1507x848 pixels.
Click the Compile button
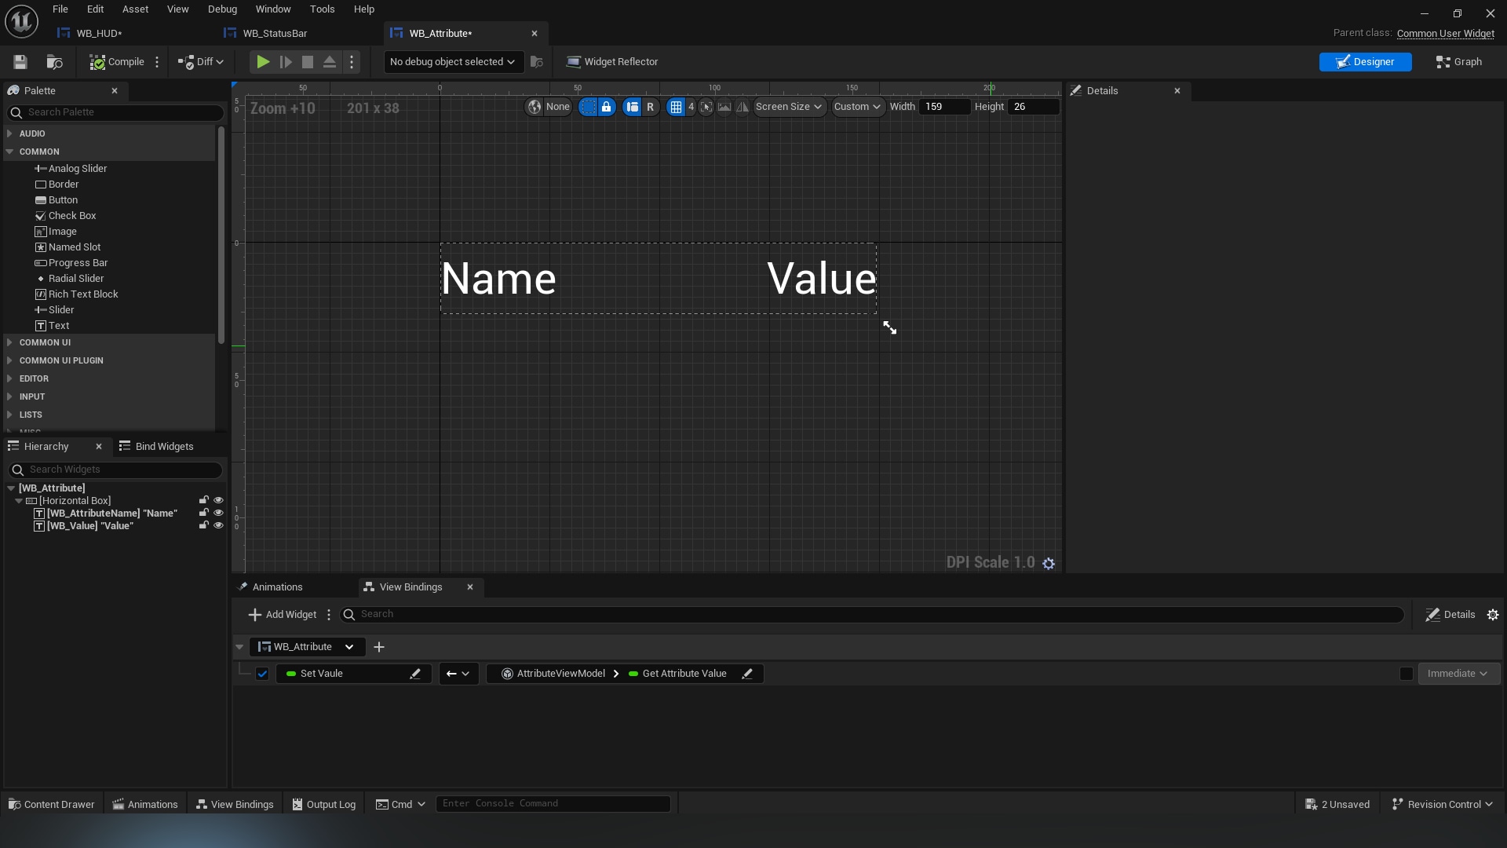[117, 62]
